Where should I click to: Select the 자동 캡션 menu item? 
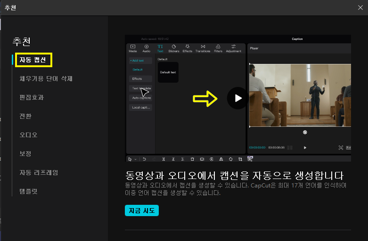click(33, 60)
